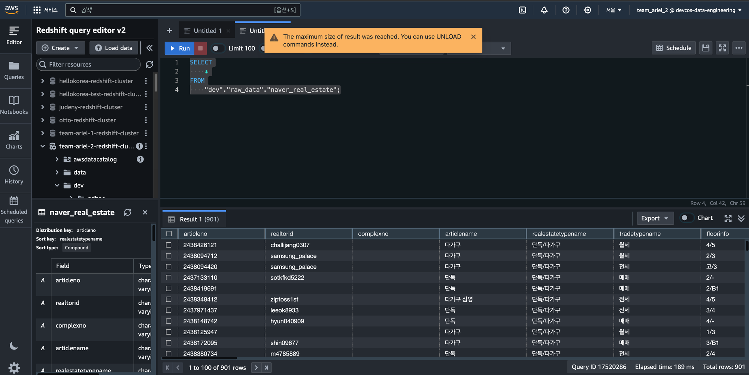Check row 2438094420
Viewport: 749px width, 375px height.
(169, 267)
